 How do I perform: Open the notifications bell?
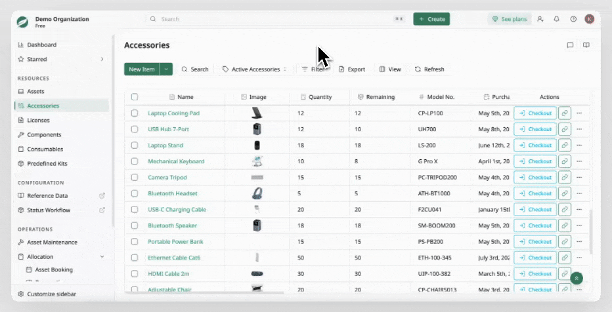(x=557, y=19)
